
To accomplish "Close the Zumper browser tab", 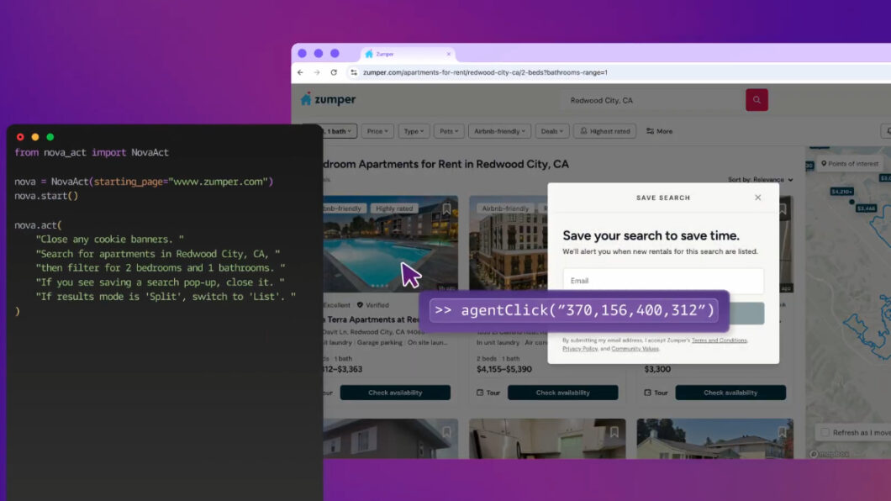I will coord(448,54).
